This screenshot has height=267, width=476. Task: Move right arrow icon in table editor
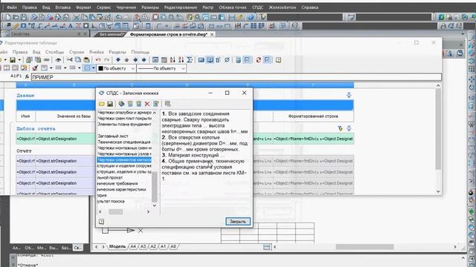tap(144, 60)
